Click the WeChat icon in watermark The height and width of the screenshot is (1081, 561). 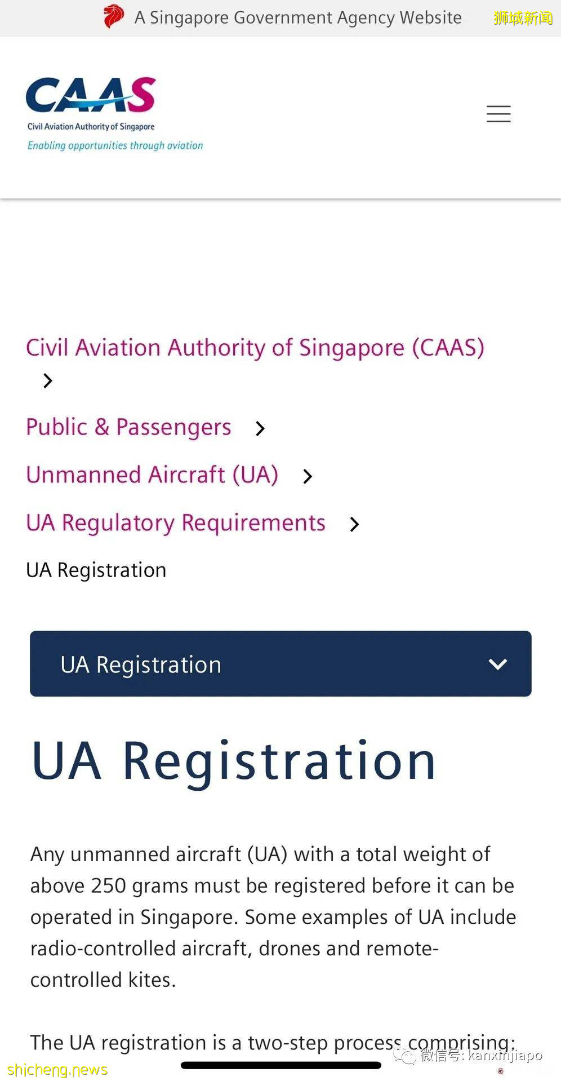(x=404, y=1055)
